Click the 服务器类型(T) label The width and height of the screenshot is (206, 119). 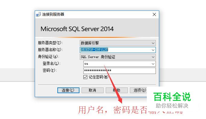click(50, 43)
